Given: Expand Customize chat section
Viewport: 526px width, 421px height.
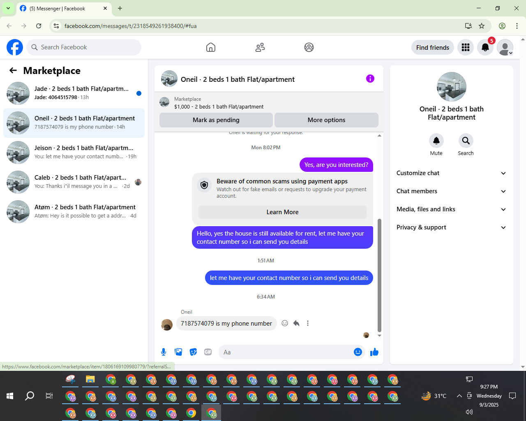Looking at the screenshot, I should [x=451, y=173].
